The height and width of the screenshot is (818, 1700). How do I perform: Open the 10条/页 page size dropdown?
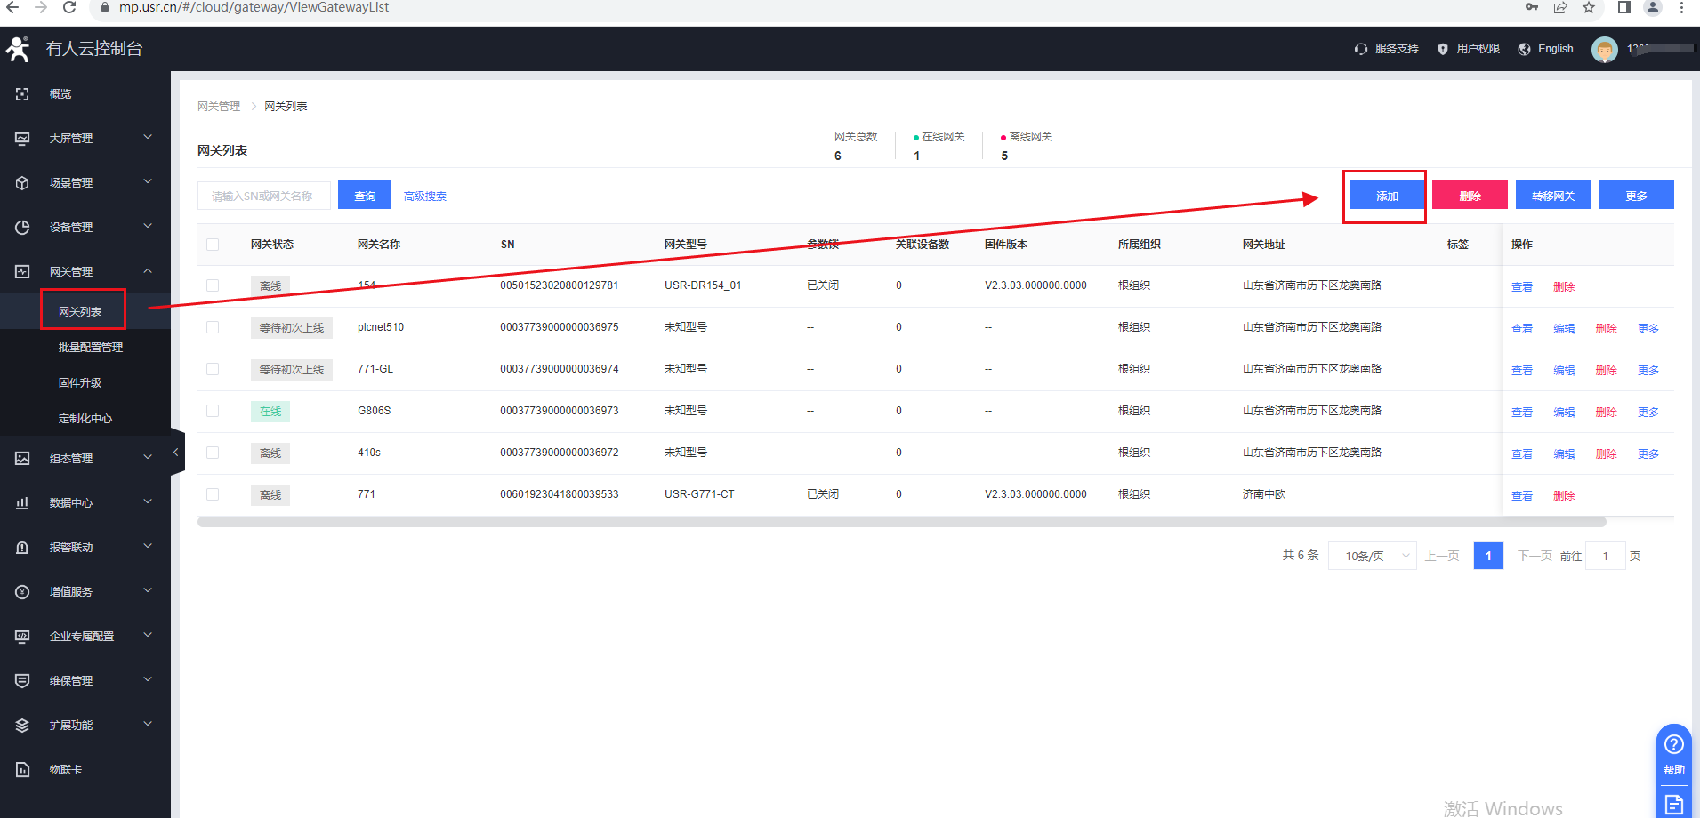pos(1372,556)
